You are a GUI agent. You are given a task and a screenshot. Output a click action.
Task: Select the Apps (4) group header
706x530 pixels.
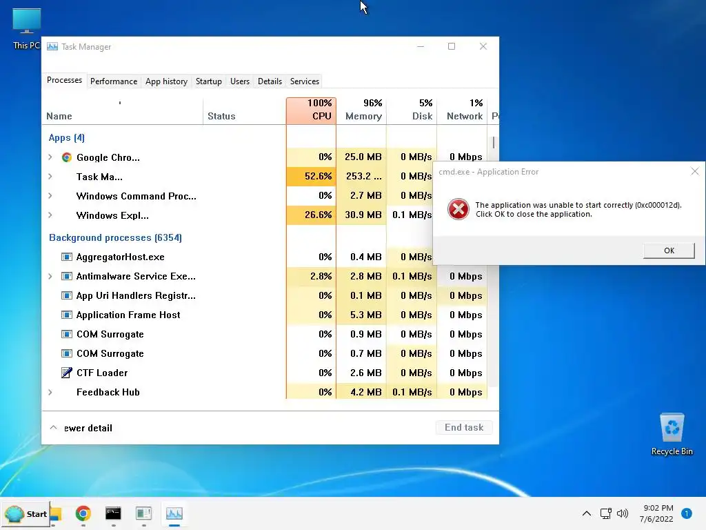tap(67, 138)
